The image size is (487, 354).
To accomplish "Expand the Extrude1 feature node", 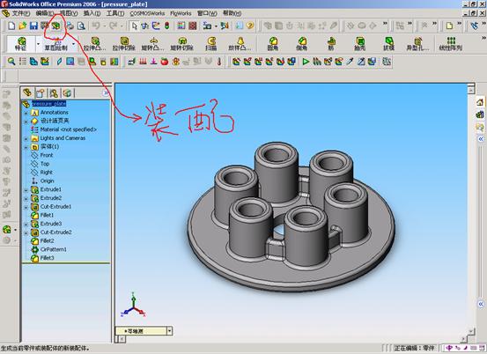I will (x=26, y=189).
